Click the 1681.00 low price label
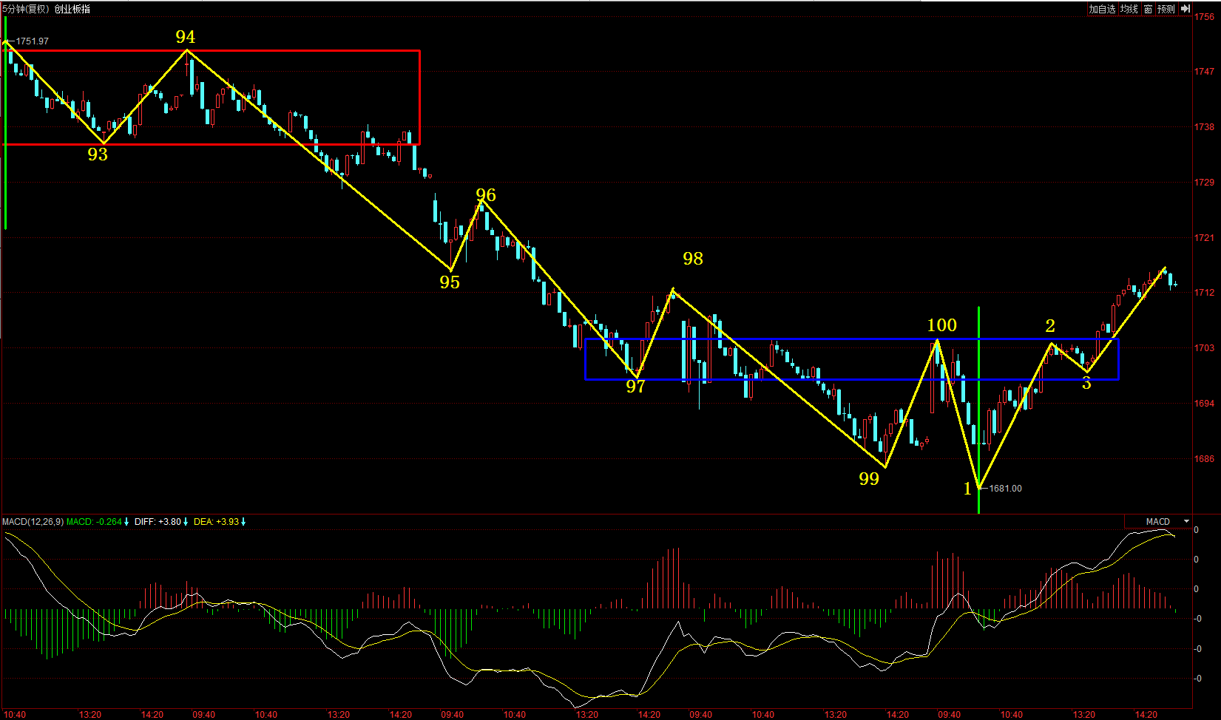Screen dimensions: 1221x720 [x=1005, y=489]
